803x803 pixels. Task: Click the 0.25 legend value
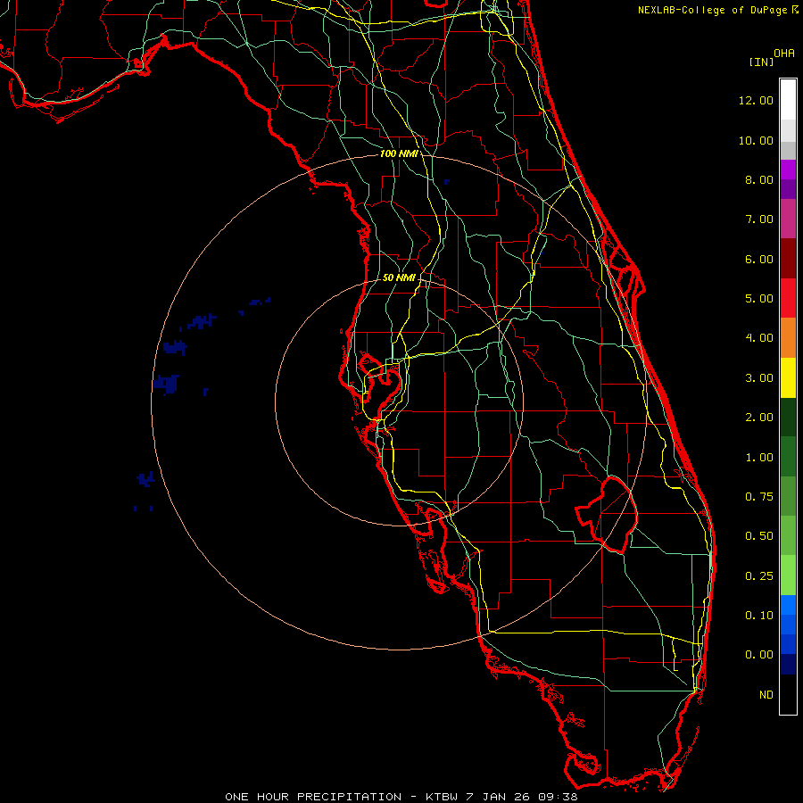coord(759,576)
